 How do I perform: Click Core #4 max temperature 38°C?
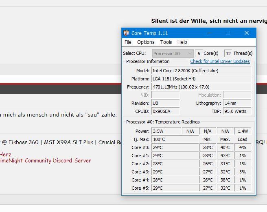[x=225, y=180]
